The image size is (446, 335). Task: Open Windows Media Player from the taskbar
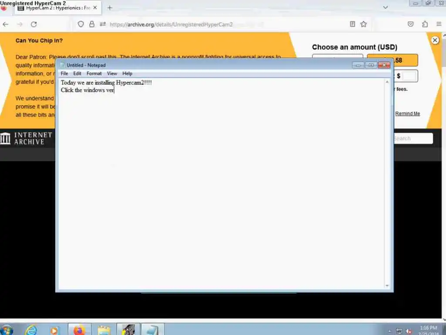coord(54,331)
